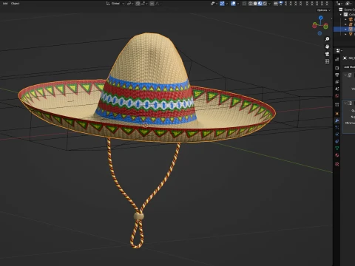Open the Particles properties tab
This screenshot has height=266, width=355.
point(337,127)
